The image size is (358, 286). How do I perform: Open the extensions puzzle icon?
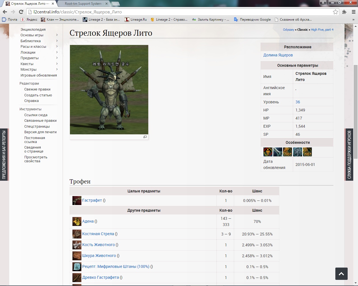click(x=344, y=12)
